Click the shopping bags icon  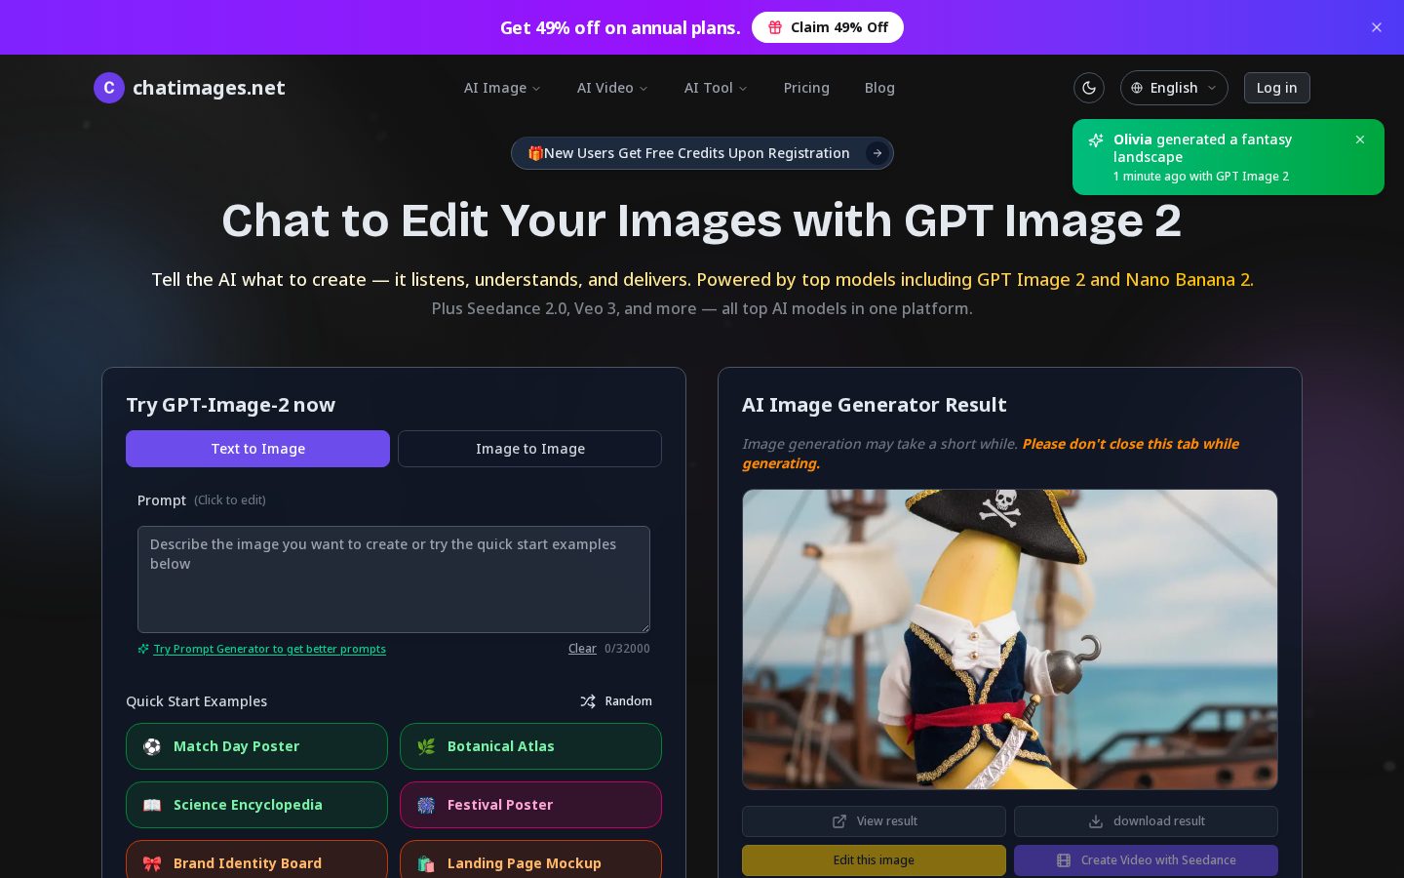coord(426,863)
